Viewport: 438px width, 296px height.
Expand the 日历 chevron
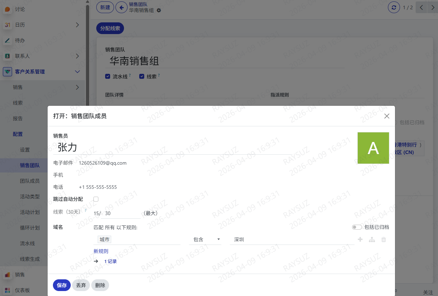click(77, 25)
